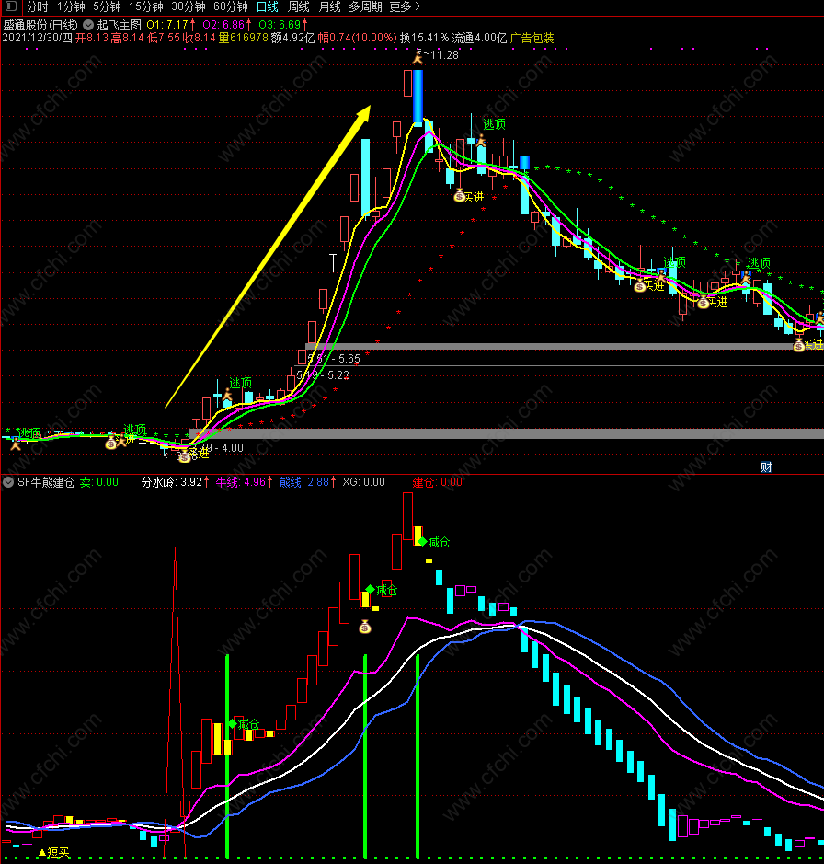Click the money bag icon in the sub-chart

click(x=365, y=627)
